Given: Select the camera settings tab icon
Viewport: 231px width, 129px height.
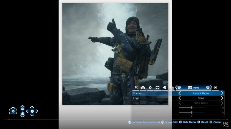Looking at the screenshot, I should tap(143, 88).
